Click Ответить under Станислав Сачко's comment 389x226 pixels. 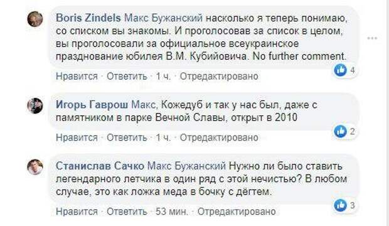(x=127, y=212)
